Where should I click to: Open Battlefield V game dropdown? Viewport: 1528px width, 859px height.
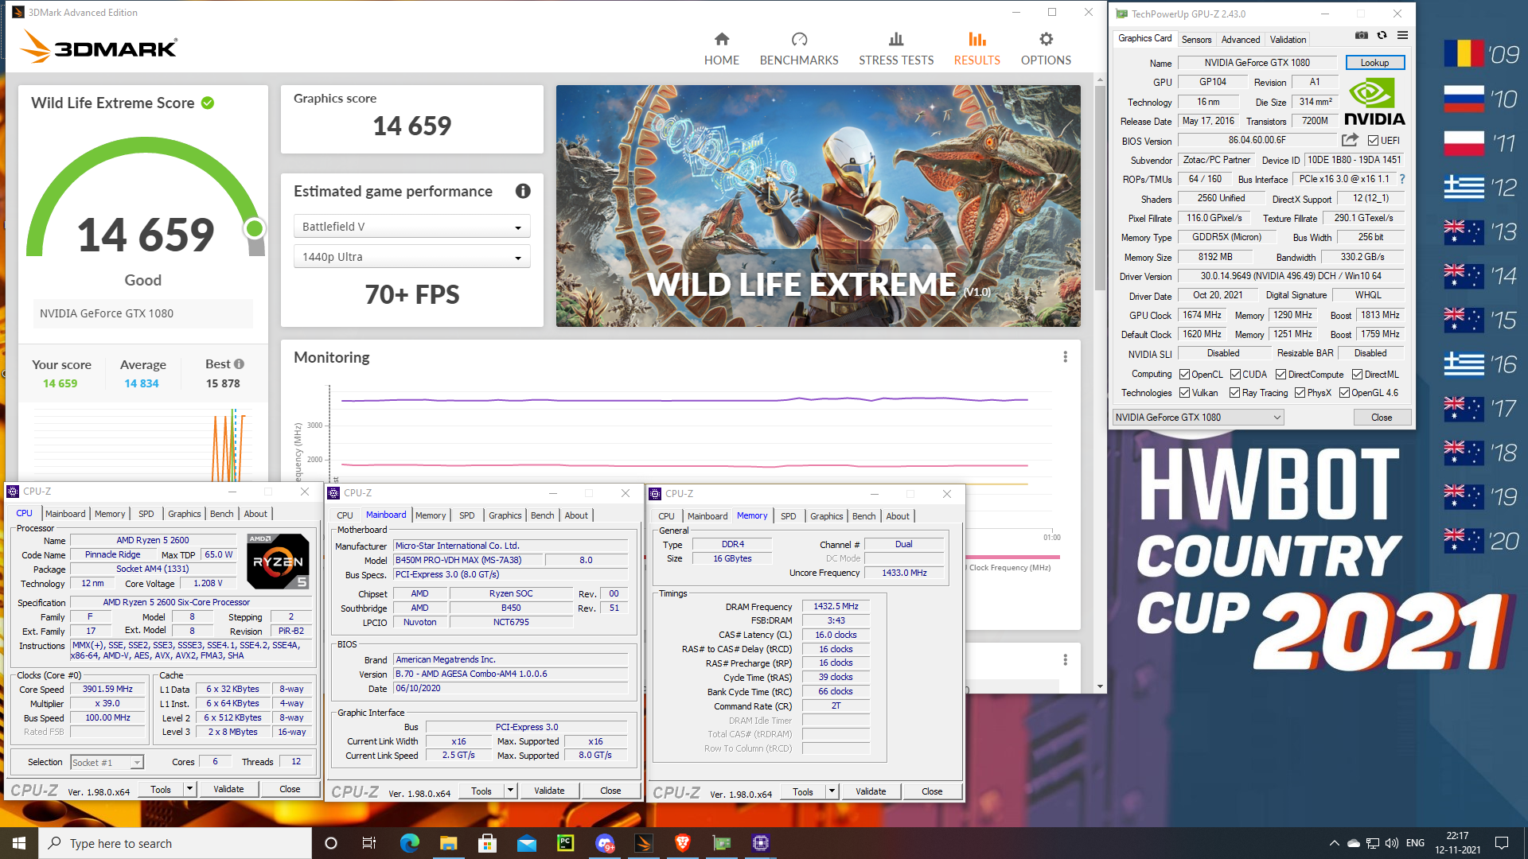pyautogui.click(x=411, y=227)
